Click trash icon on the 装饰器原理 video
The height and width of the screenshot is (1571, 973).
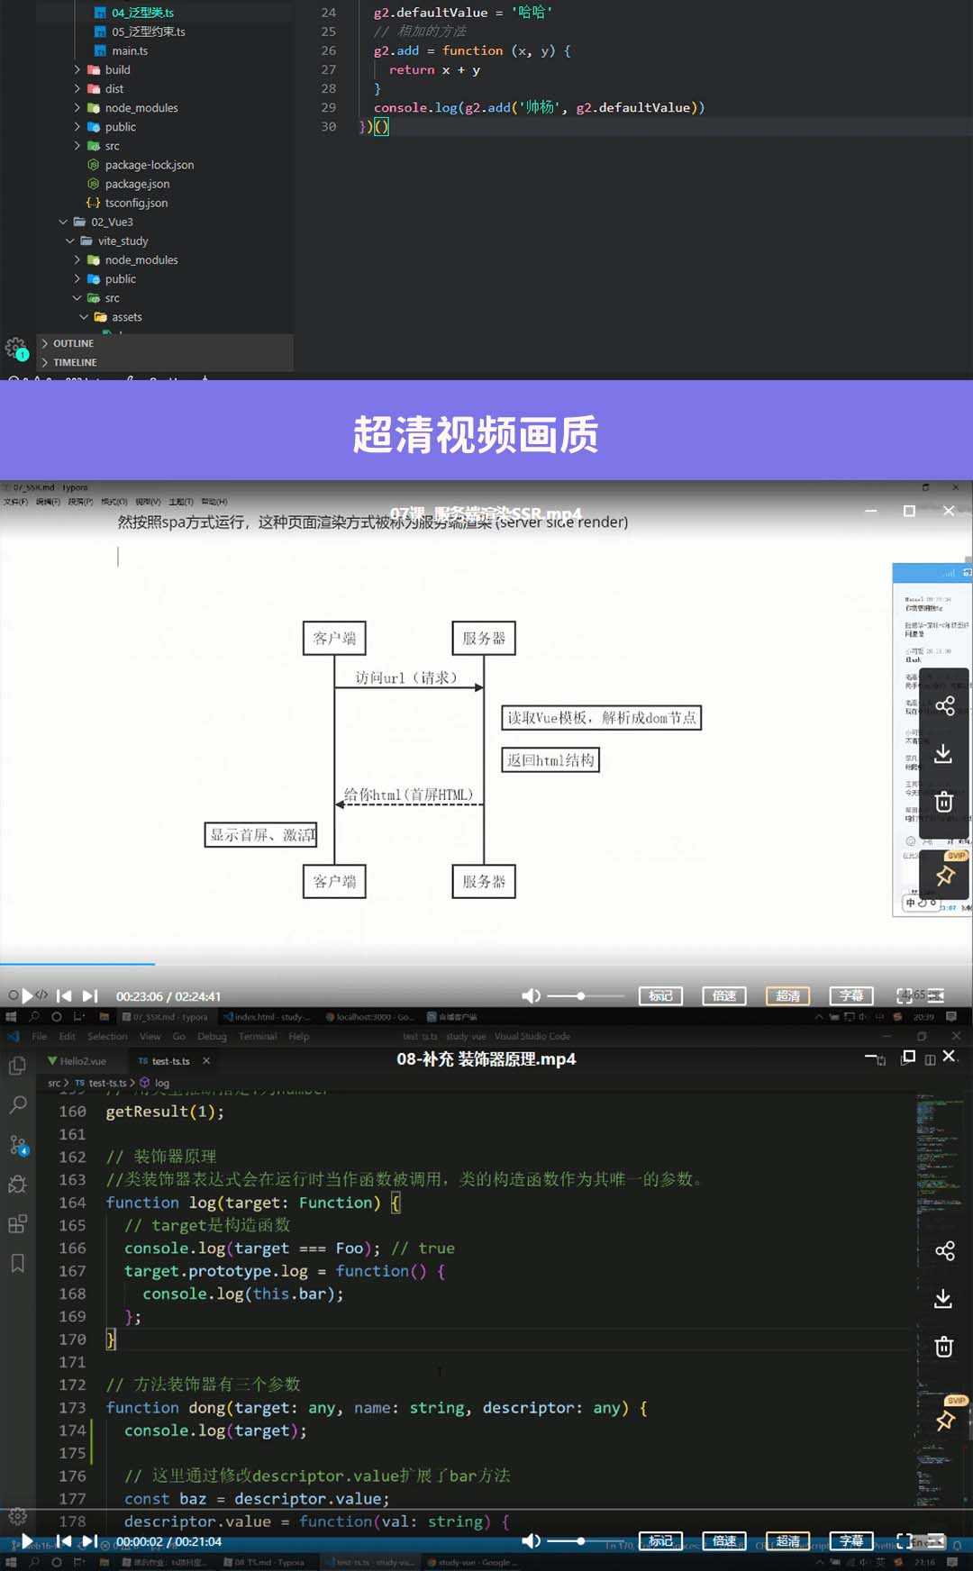[x=943, y=1347]
